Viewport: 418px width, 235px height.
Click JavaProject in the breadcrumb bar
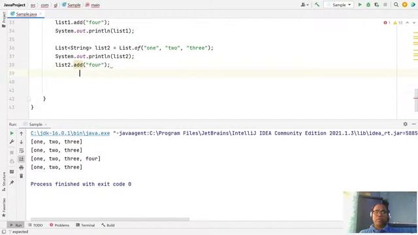click(x=14, y=5)
